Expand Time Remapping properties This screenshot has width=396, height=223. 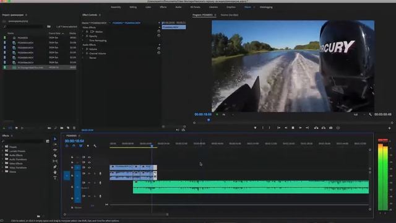83,40
